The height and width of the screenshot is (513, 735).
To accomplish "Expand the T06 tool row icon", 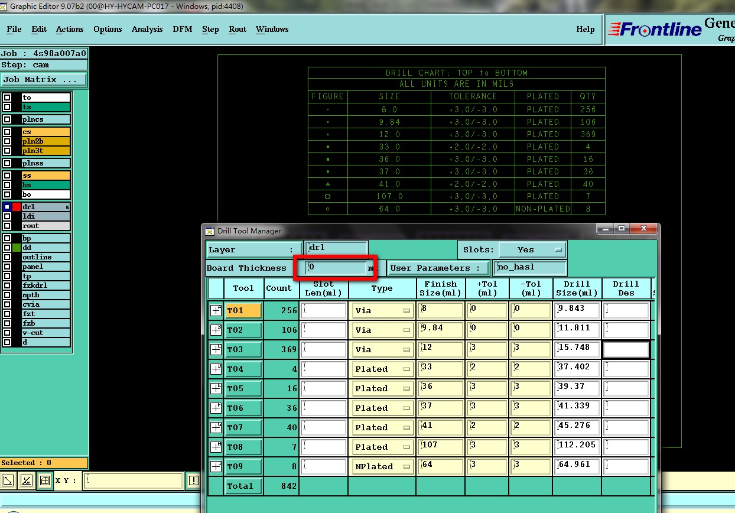I will [x=216, y=408].
